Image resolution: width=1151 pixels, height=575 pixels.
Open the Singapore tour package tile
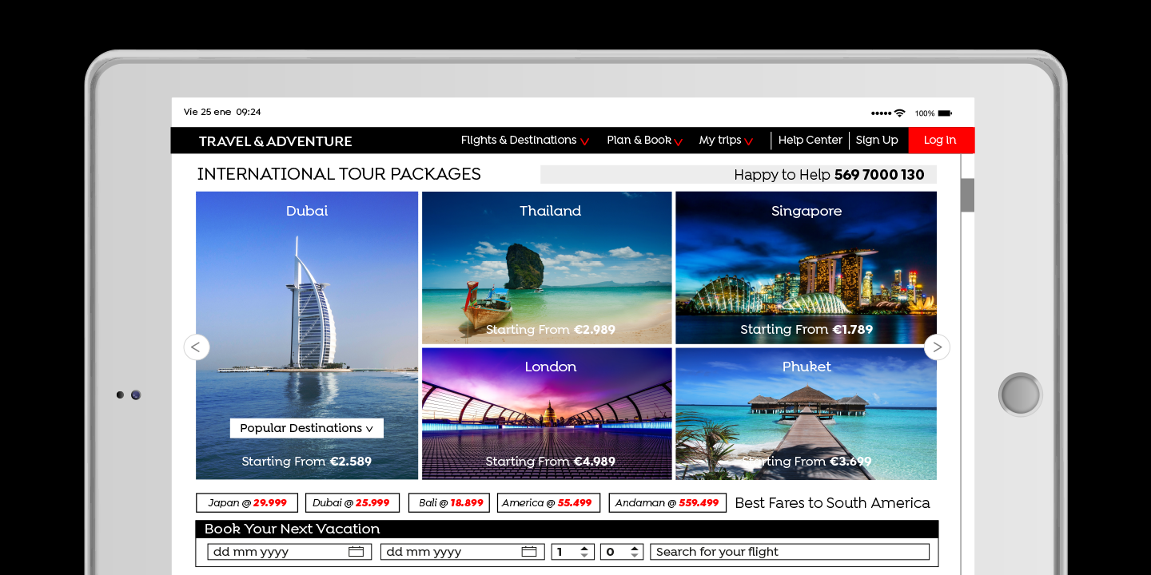tap(806, 268)
